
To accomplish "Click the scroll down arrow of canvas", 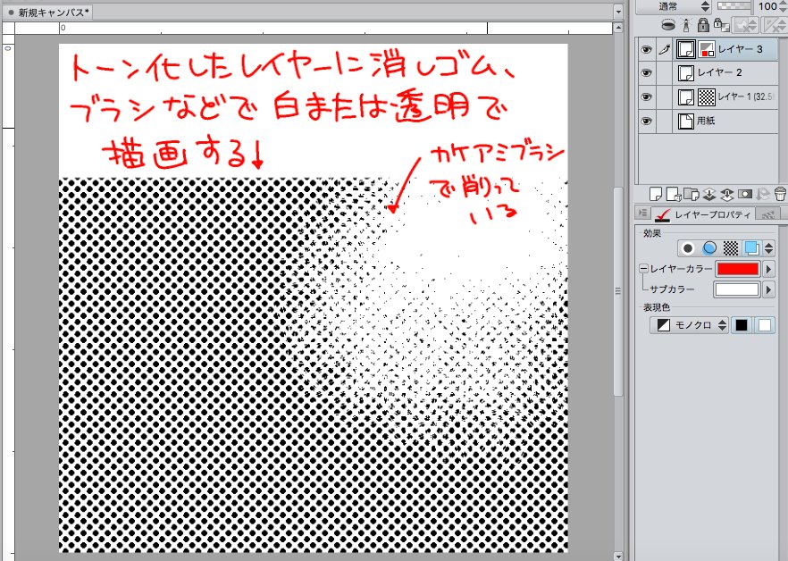I will tap(617, 556).
